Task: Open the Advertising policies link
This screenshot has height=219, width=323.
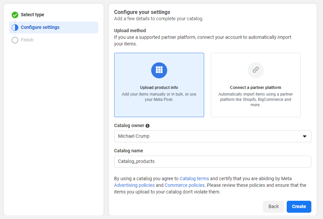Action: [134, 185]
